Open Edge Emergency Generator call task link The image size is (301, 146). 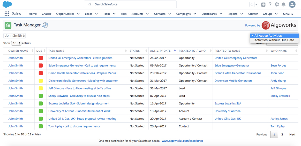click(x=82, y=66)
